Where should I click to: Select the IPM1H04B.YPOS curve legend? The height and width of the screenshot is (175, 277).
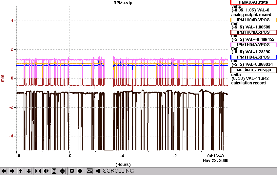(x=253, y=20)
